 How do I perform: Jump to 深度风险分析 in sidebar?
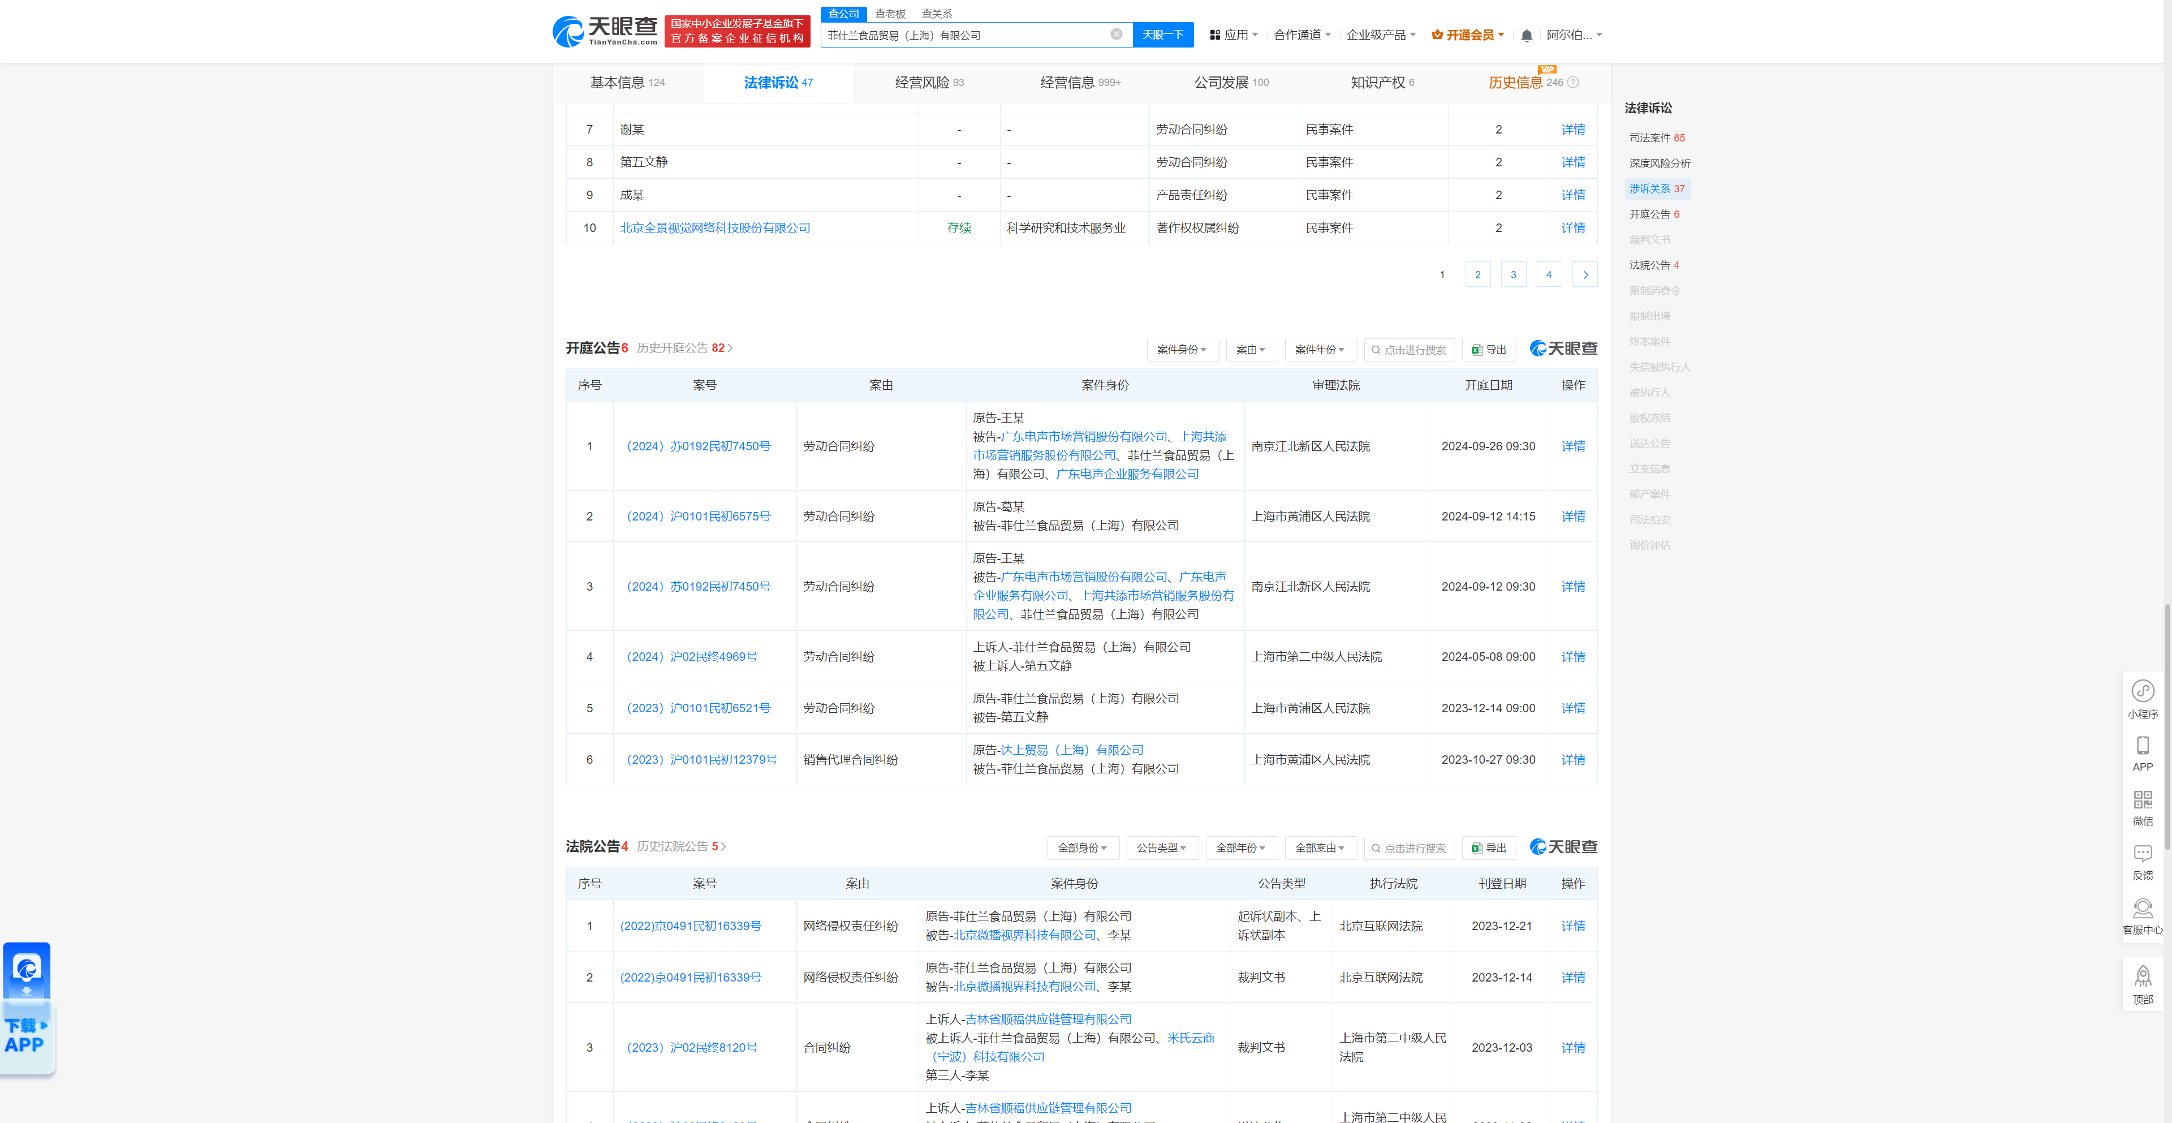pos(1660,163)
